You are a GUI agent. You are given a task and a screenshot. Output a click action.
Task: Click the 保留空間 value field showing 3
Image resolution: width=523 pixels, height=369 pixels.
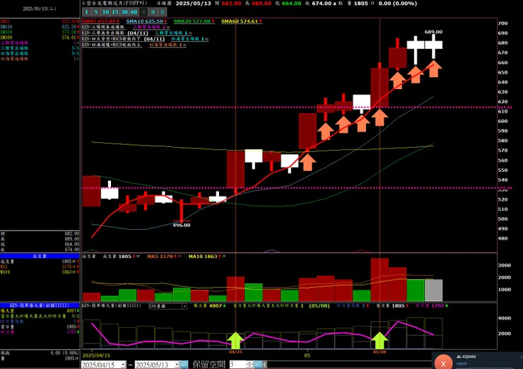click(237, 365)
